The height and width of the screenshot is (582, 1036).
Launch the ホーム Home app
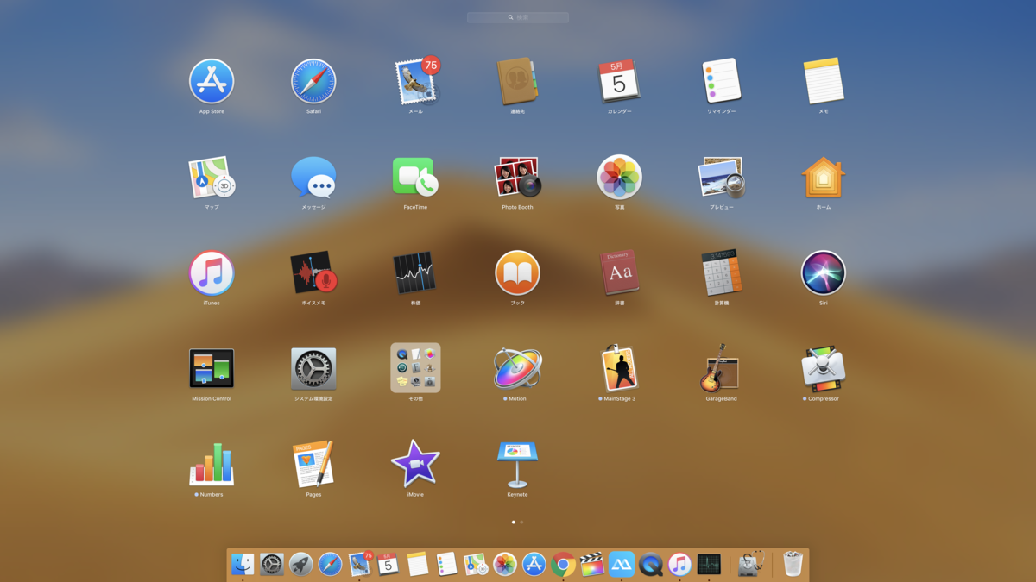tap(824, 177)
